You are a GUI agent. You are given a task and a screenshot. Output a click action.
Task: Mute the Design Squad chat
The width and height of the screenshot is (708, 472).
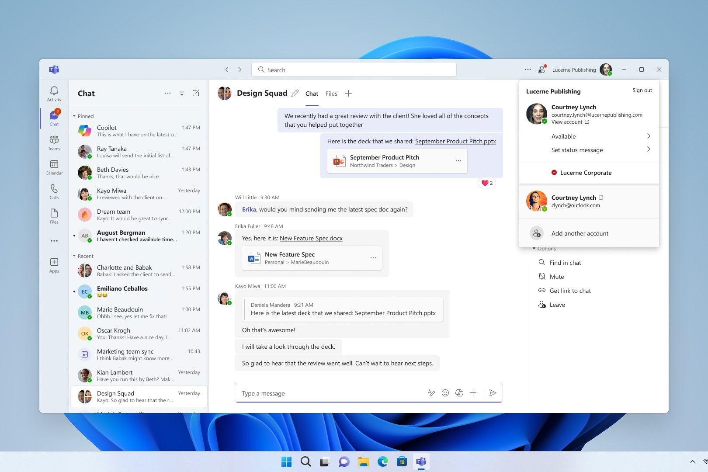click(x=556, y=277)
